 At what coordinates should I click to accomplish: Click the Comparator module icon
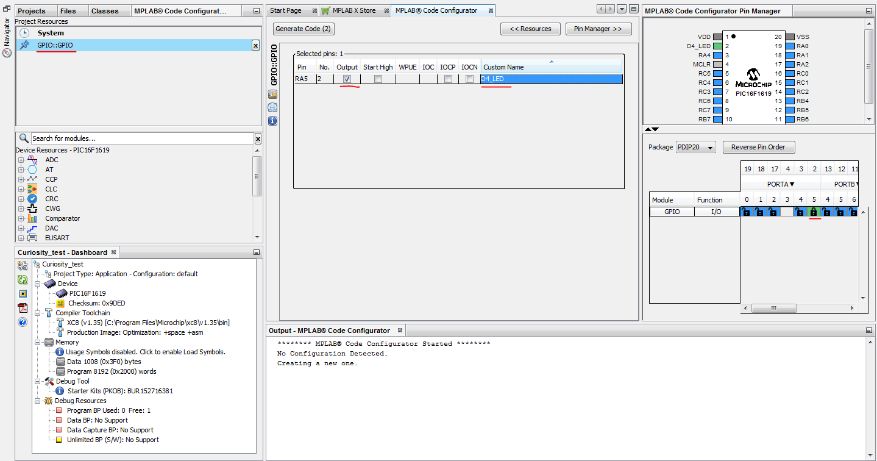click(32, 218)
